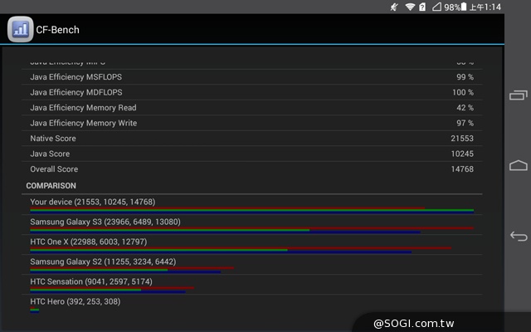Screen dimensions: 531x332
Task: Select the Samsung Galaxy S3 comparison entry
Action: click(251, 225)
